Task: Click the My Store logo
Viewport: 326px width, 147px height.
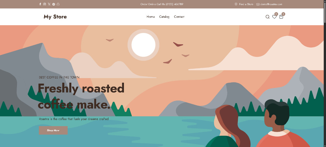Action: [55, 17]
